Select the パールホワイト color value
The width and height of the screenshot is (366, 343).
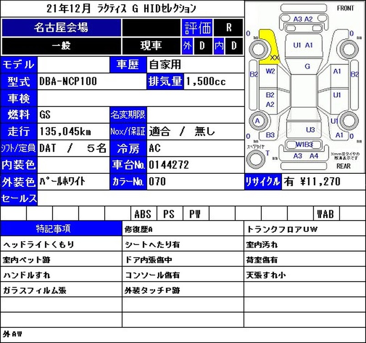62,182
